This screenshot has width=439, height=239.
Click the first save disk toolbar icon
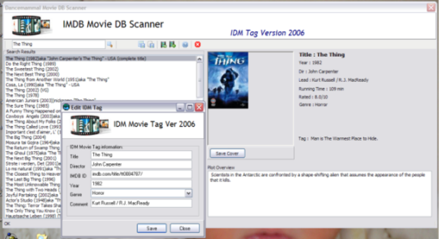(142, 44)
